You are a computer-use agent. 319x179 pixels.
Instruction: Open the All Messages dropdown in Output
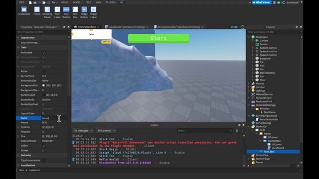coord(83,131)
